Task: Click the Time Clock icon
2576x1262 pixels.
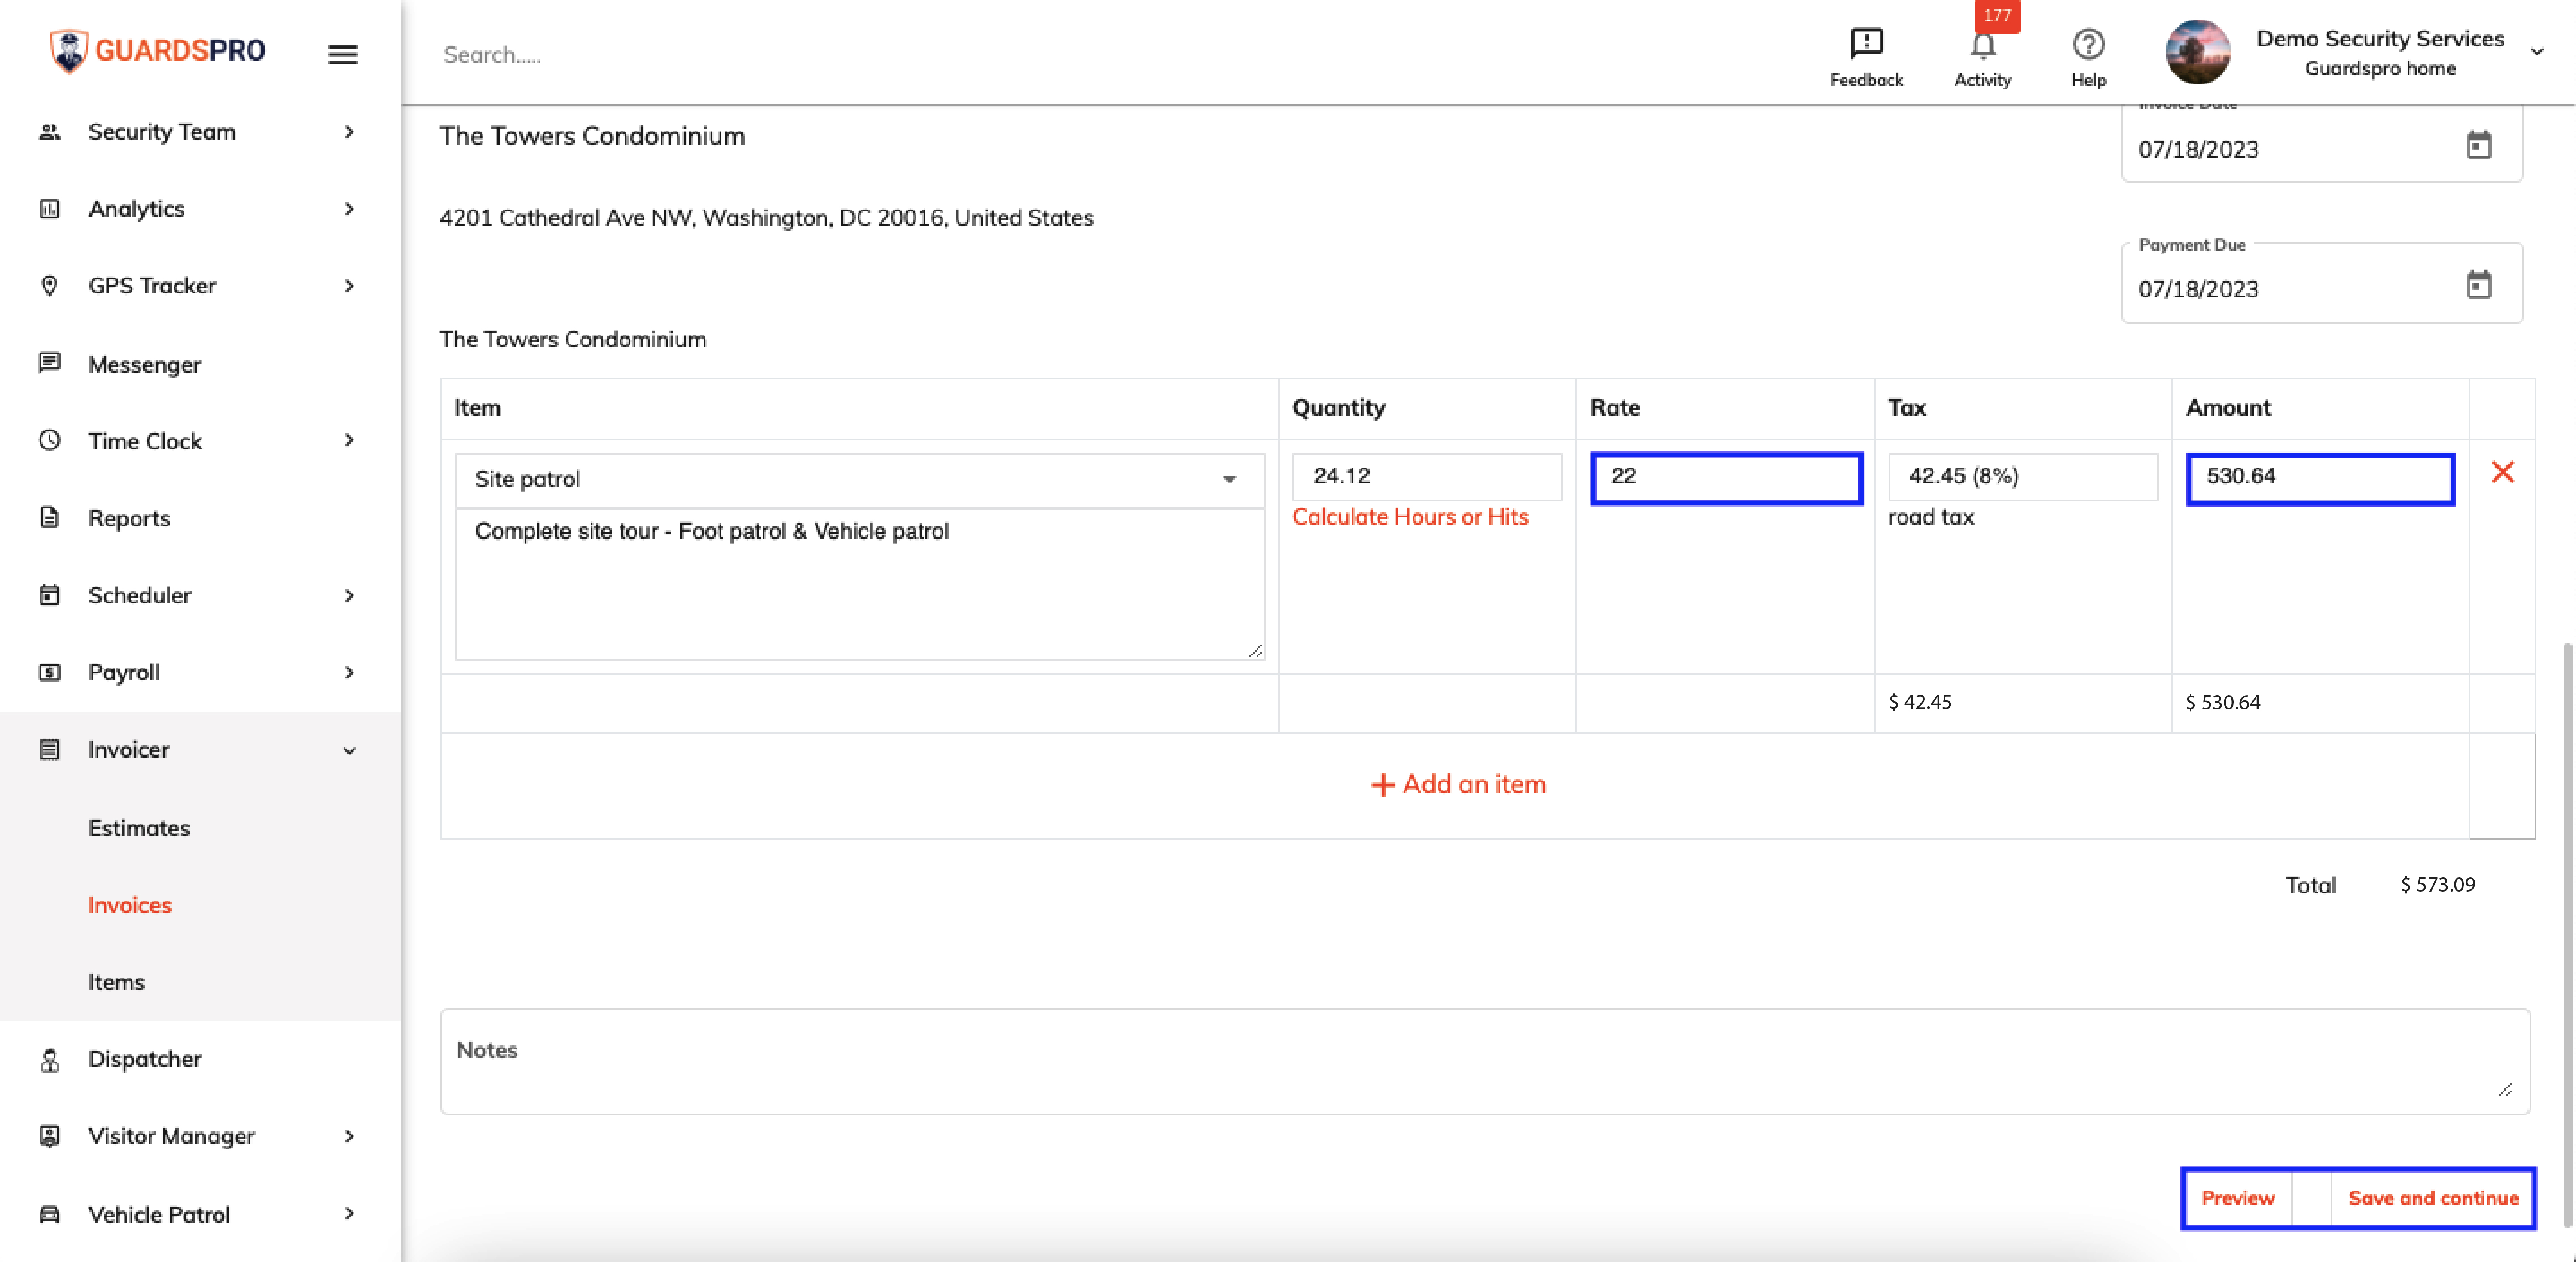Action: tap(49, 440)
